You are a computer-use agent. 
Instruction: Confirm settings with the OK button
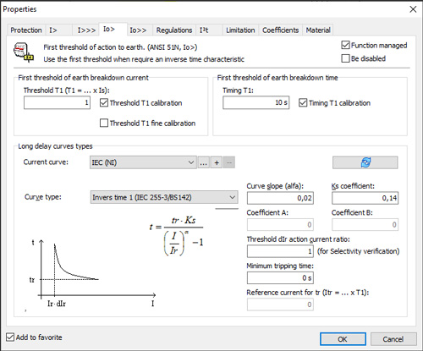tap(343, 339)
